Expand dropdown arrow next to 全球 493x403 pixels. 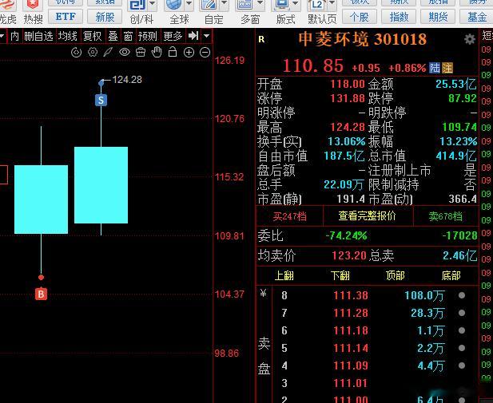pos(189,4)
